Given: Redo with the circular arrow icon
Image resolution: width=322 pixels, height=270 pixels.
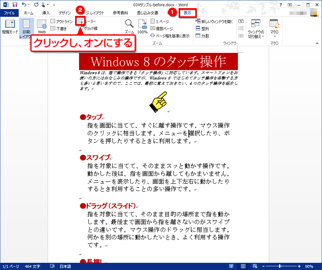Looking at the screenshot, I should click(36, 5).
